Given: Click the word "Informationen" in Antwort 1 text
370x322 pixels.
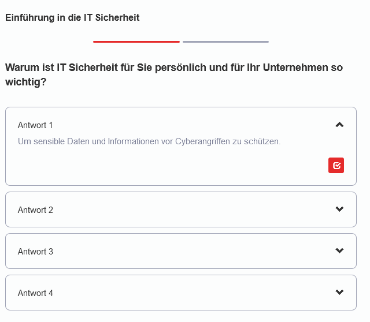Looking at the screenshot, I should coord(134,141).
